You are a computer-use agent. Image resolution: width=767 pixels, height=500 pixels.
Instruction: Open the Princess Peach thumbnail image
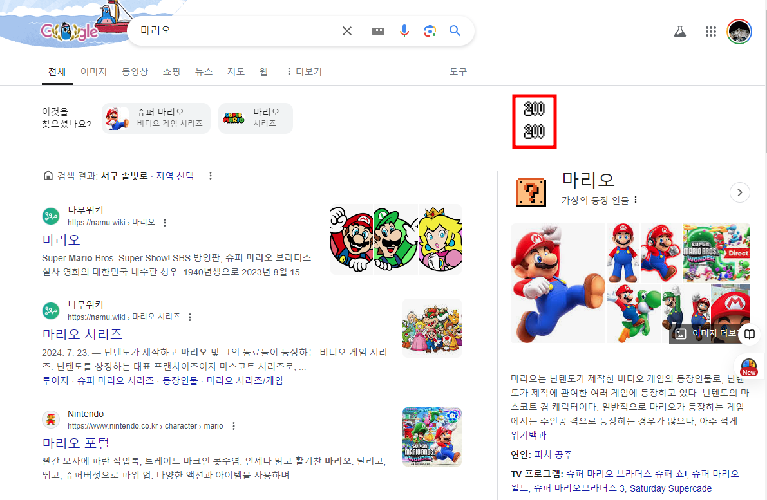440,239
